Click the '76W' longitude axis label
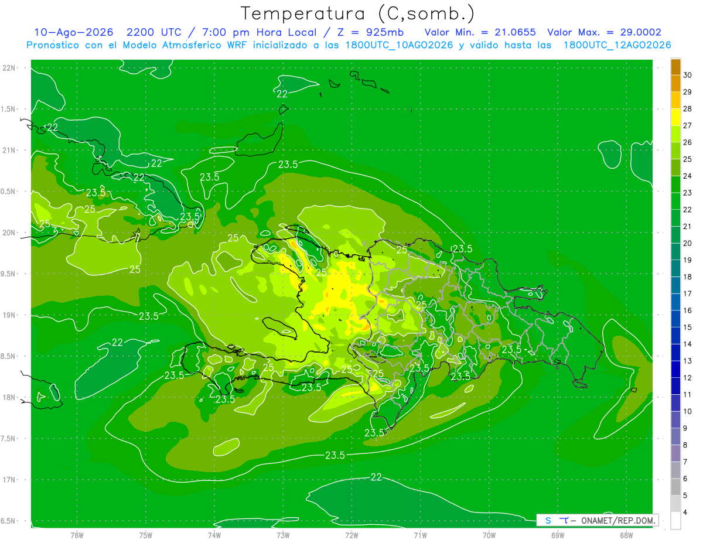The image size is (703, 543). click(77, 535)
